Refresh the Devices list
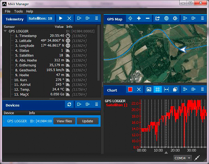209x164 pixels. [x=69, y=105]
